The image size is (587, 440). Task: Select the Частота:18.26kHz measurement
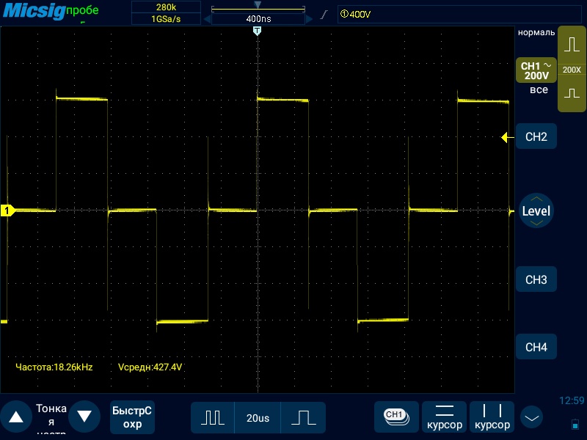tap(54, 367)
